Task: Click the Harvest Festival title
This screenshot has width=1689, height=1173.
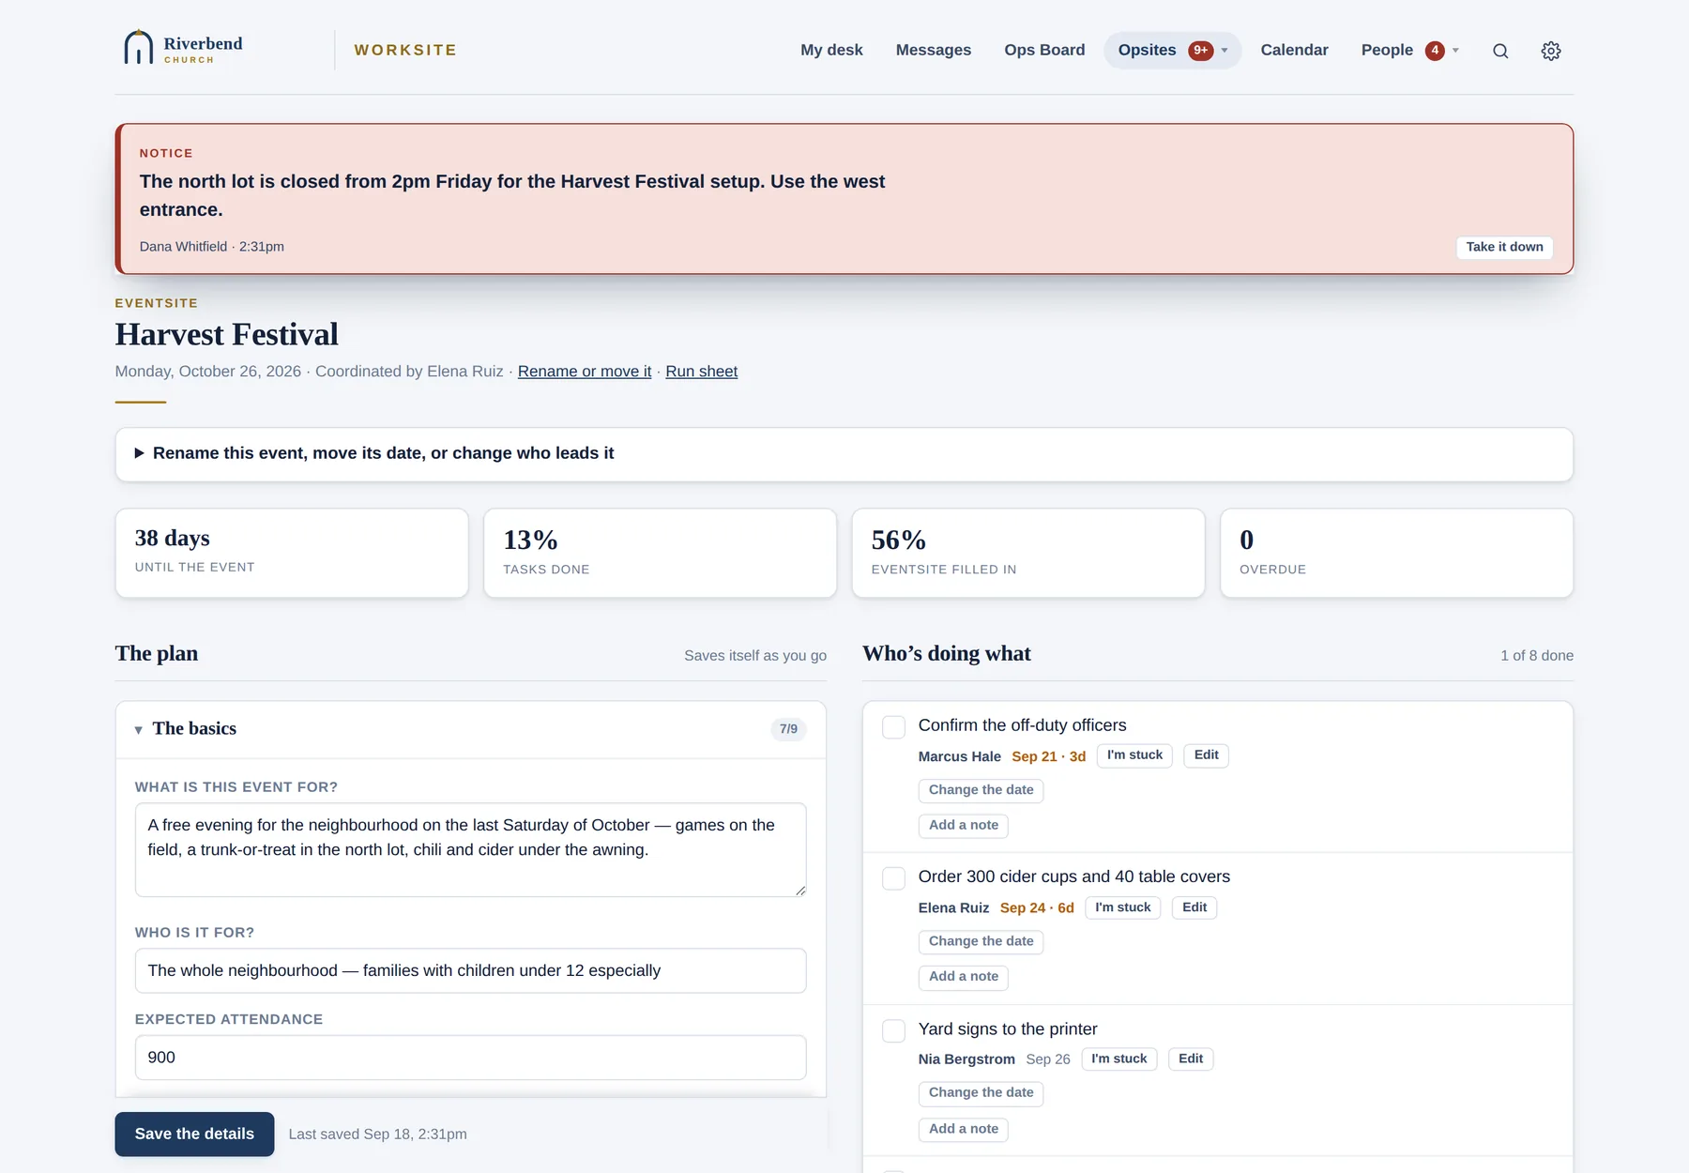Action: [226, 335]
